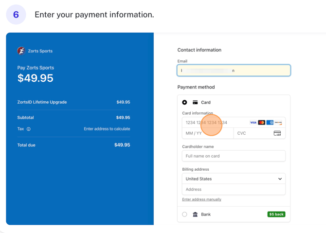Click into the CVC field
Viewport: 326px width, 233px height.
coord(252,133)
